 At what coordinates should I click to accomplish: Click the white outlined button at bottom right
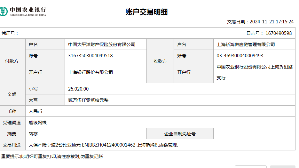(250, 166)
